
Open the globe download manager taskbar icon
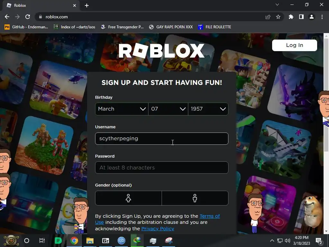click(x=137, y=241)
